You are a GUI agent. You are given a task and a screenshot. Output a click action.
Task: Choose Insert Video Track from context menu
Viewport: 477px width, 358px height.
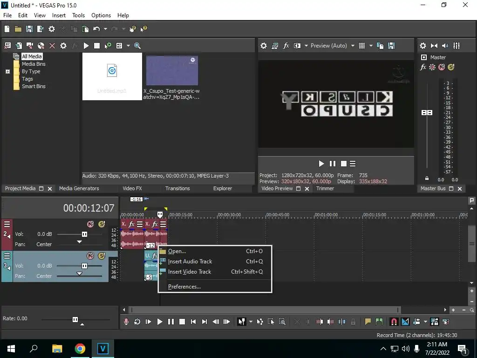click(215, 272)
